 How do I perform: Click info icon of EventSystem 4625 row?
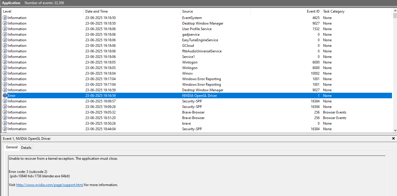tap(5, 18)
